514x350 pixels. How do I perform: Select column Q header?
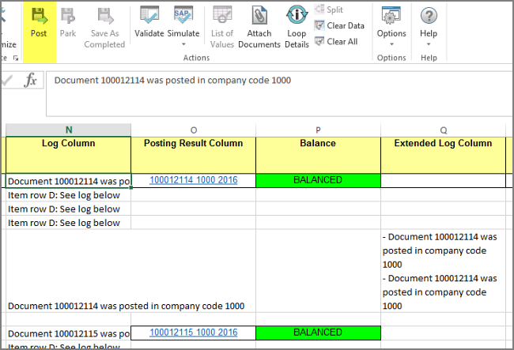[443, 130]
